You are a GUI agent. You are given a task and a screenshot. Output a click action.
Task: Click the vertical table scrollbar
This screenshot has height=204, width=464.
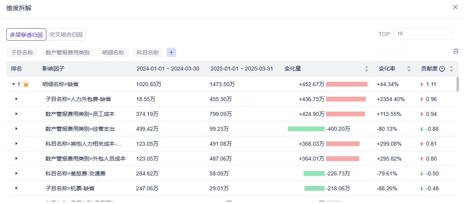coord(458,84)
